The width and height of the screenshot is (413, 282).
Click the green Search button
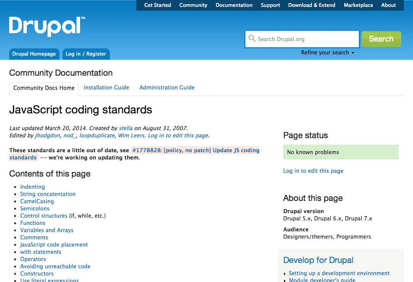coord(381,39)
